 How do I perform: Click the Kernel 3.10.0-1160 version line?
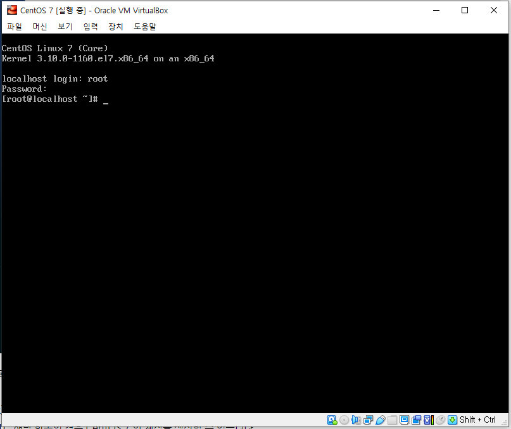(108, 59)
